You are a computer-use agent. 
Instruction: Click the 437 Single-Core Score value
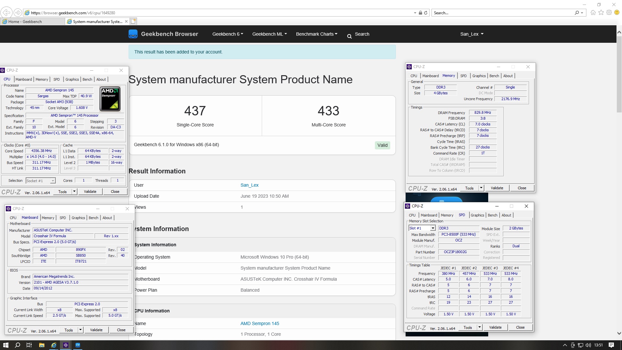(x=195, y=111)
